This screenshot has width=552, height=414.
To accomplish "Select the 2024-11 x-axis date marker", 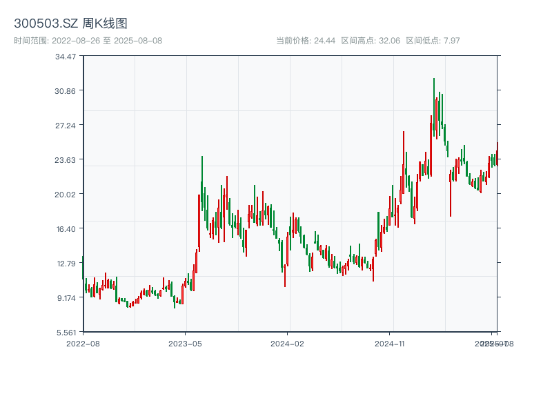I will click(390, 343).
